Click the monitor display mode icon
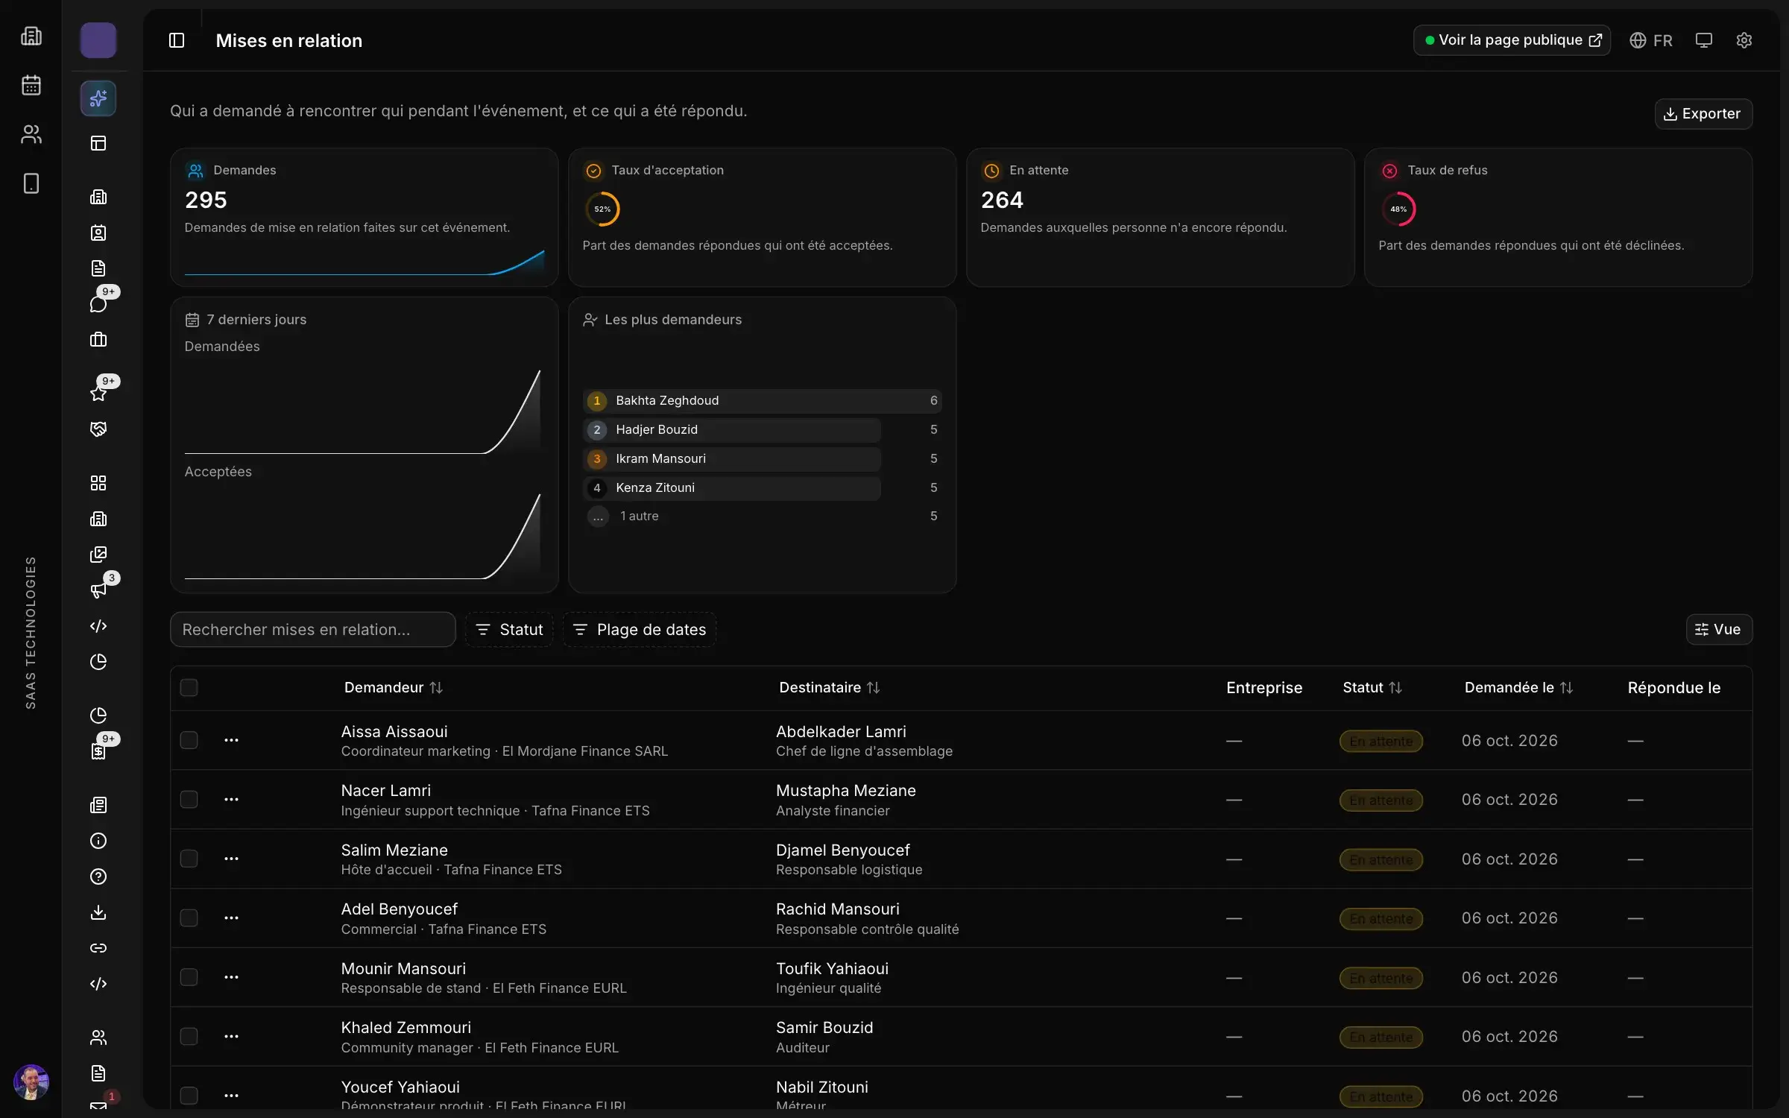This screenshot has width=1789, height=1118. pos(1703,40)
